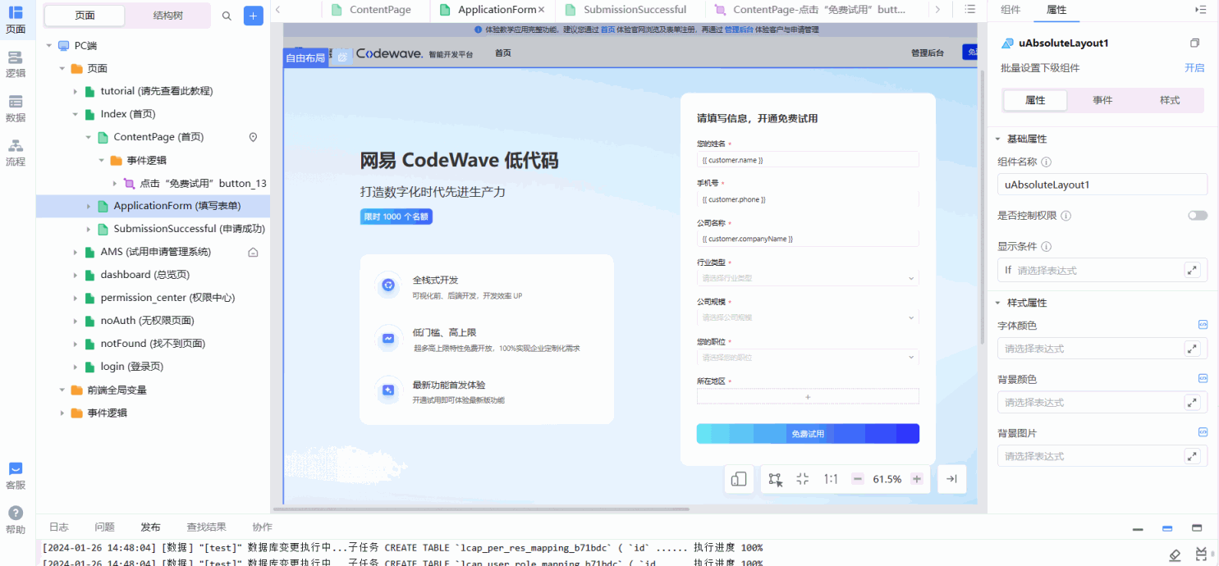Open the 数据 (Data) section in left sidebar
The width and height of the screenshot is (1219, 566).
point(16,107)
